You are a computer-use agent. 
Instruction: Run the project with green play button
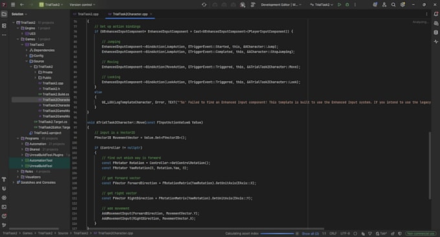point(339,5)
